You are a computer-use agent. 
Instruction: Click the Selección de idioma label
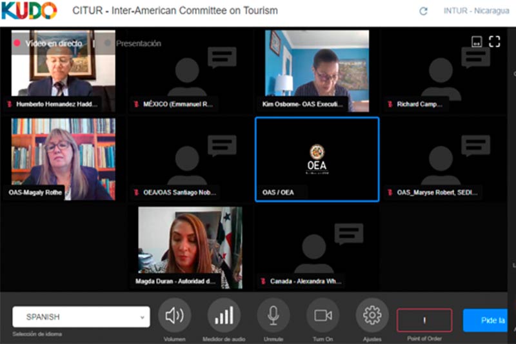pyautogui.click(x=37, y=334)
